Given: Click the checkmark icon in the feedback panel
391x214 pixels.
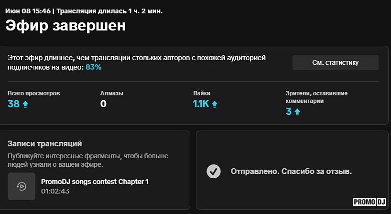Looking at the screenshot, I should tap(213, 171).
